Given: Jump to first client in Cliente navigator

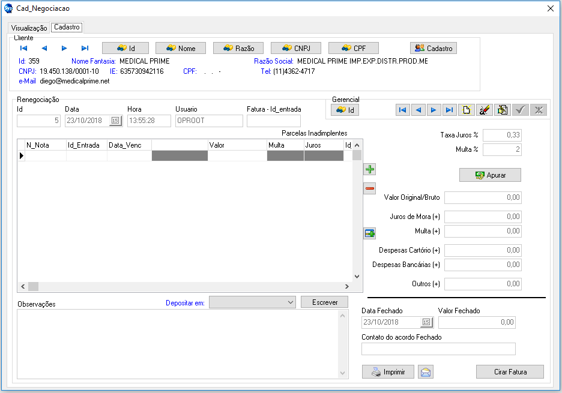Looking at the screenshot, I should [x=24, y=49].
